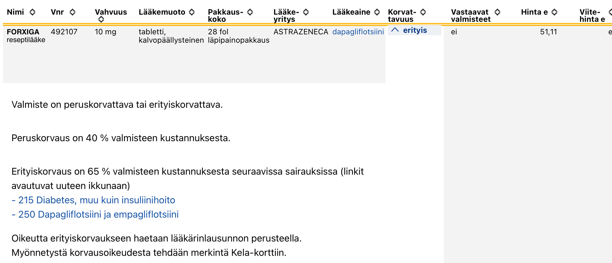Sort by Lääkemuoto using its sort icon
This screenshot has height=263, width=612.
coord(192,12)
